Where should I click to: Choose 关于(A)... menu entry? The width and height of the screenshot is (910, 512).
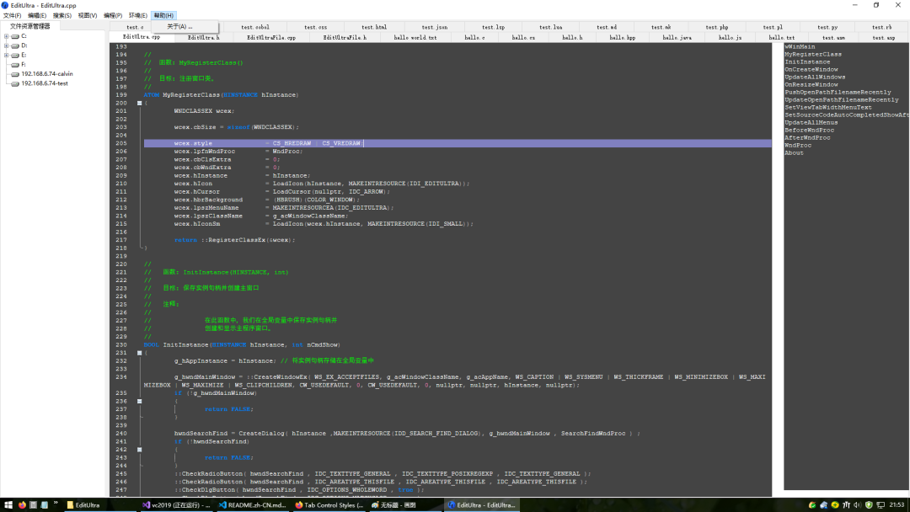coord(185,27)
